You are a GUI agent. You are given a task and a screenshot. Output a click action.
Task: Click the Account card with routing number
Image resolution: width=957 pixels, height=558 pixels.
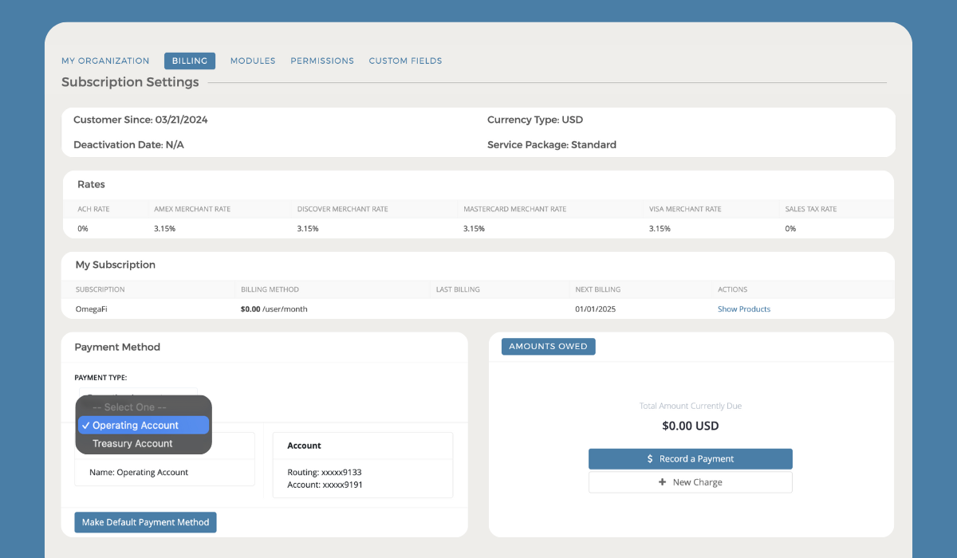pyautogui.click(x=362, y=466)
